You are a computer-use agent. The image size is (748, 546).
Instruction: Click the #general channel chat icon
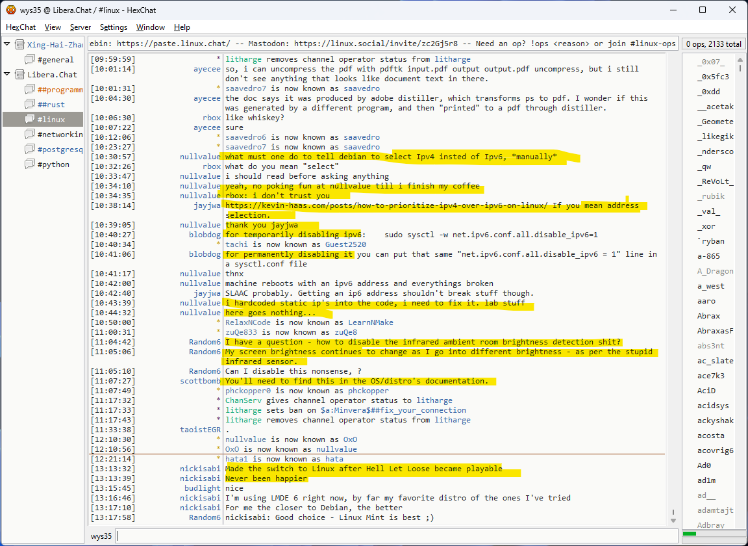pos(30,60)
